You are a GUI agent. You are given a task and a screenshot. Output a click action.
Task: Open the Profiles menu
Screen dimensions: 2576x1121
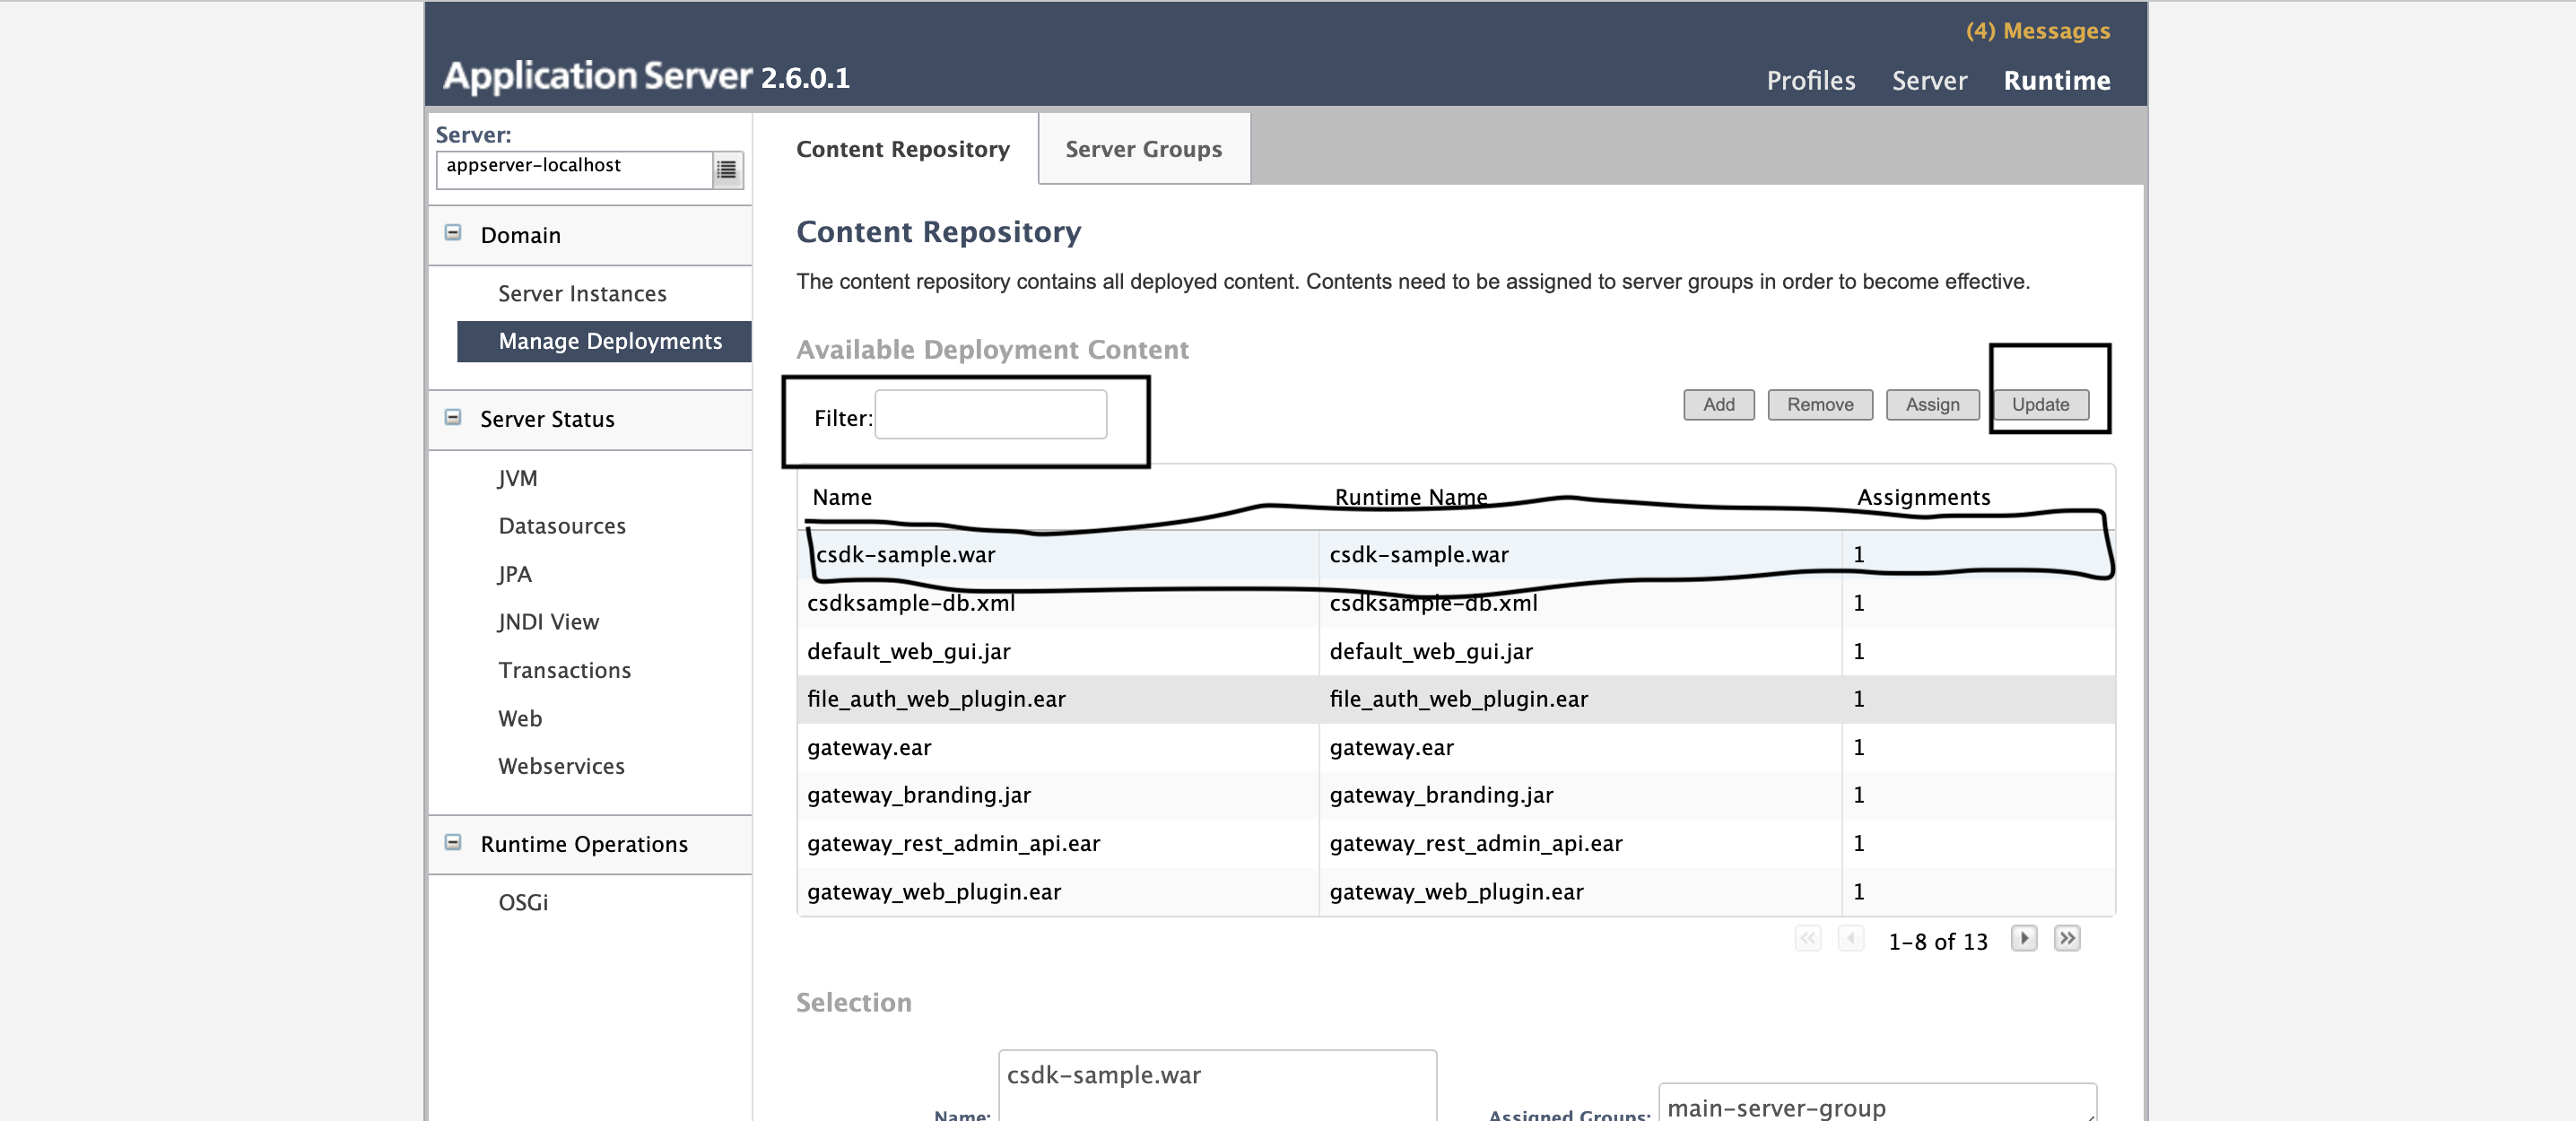click(1810, 81)
